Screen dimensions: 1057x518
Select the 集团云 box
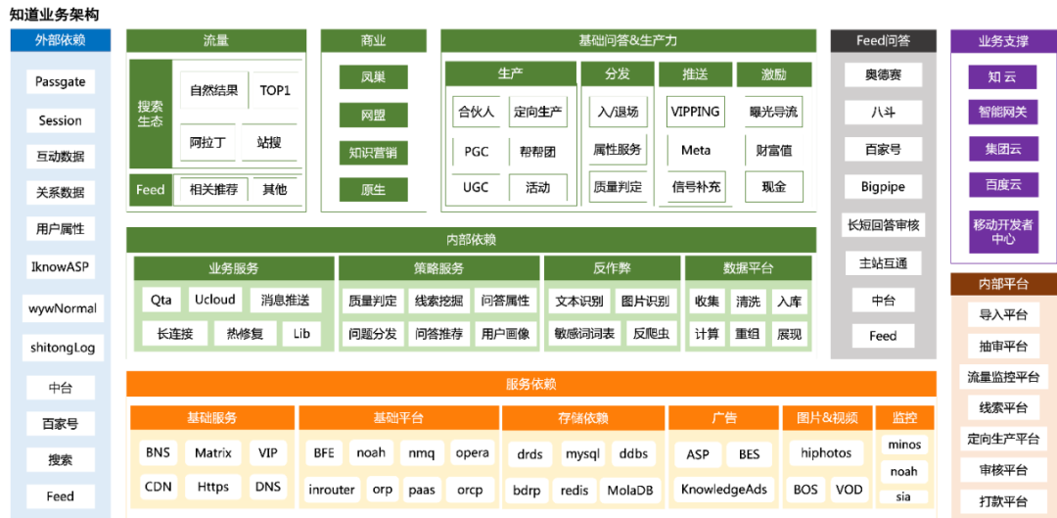click(x=1003, y=149)
